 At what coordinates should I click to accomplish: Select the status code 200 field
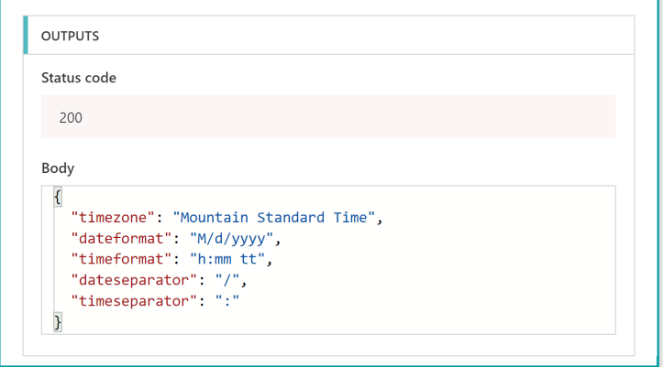point(328,117)
